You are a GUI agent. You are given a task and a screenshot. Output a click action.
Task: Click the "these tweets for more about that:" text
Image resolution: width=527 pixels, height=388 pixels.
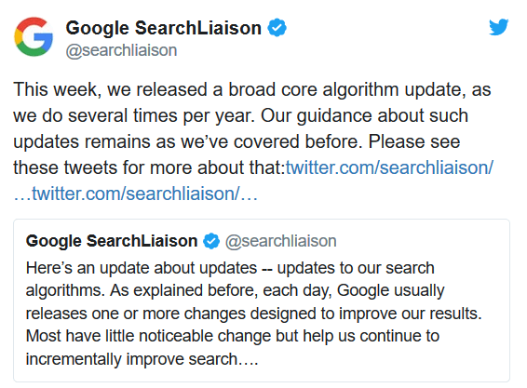click(149, 167)
